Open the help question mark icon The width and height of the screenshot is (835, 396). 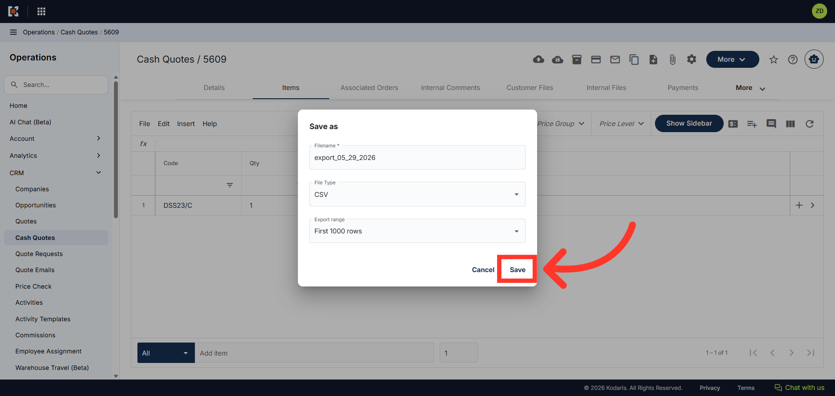coord(793,60)
